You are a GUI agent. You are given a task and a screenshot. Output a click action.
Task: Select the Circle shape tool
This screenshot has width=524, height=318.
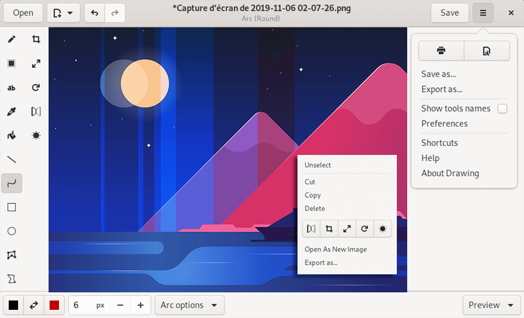(x=11, y=231)
